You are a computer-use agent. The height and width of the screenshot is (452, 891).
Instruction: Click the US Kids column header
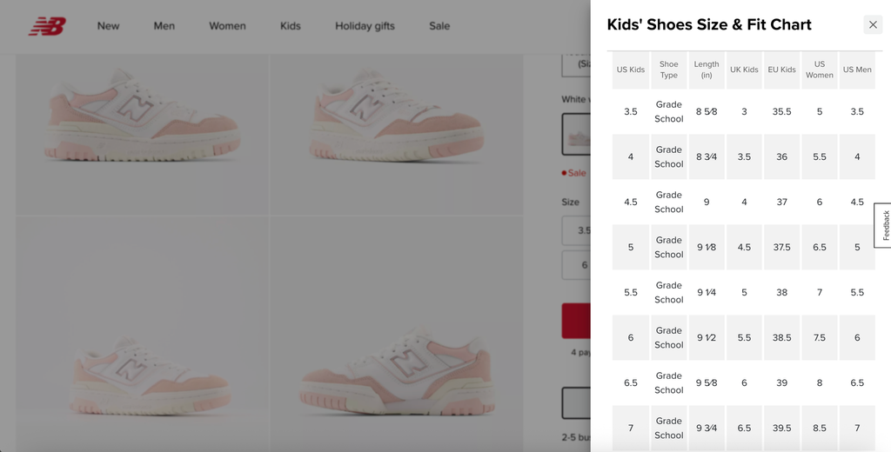[631, 70]
